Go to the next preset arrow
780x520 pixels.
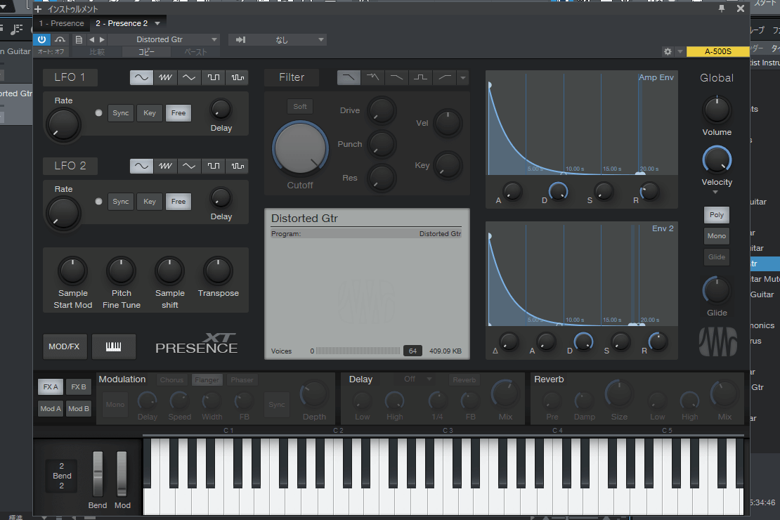point(102,39)
